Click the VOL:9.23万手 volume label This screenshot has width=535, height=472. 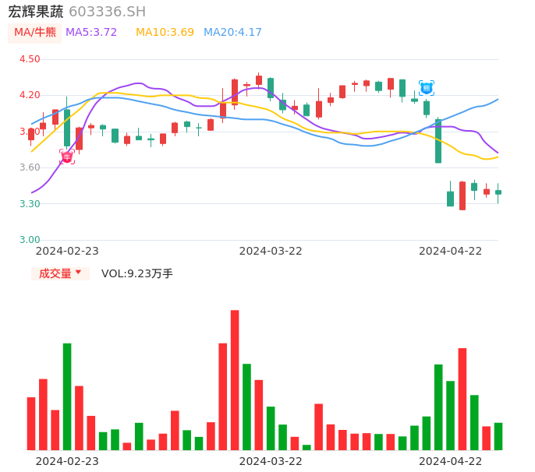coord(137,273)
